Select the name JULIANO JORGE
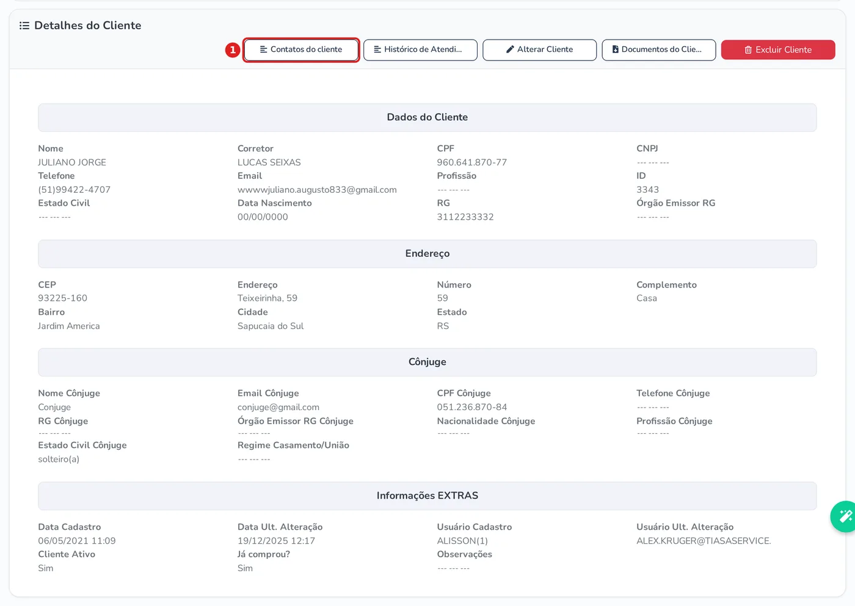The height and width of the screenshot is (606, 855). (72, 162)
